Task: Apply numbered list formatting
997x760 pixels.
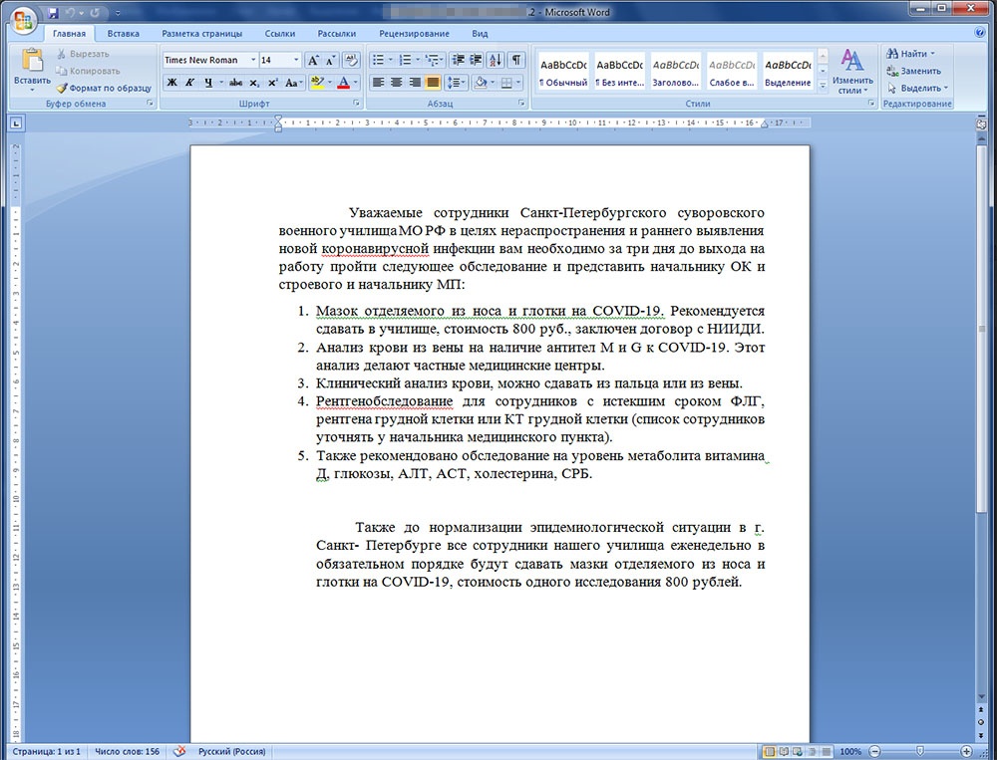Action: (405, 60)
